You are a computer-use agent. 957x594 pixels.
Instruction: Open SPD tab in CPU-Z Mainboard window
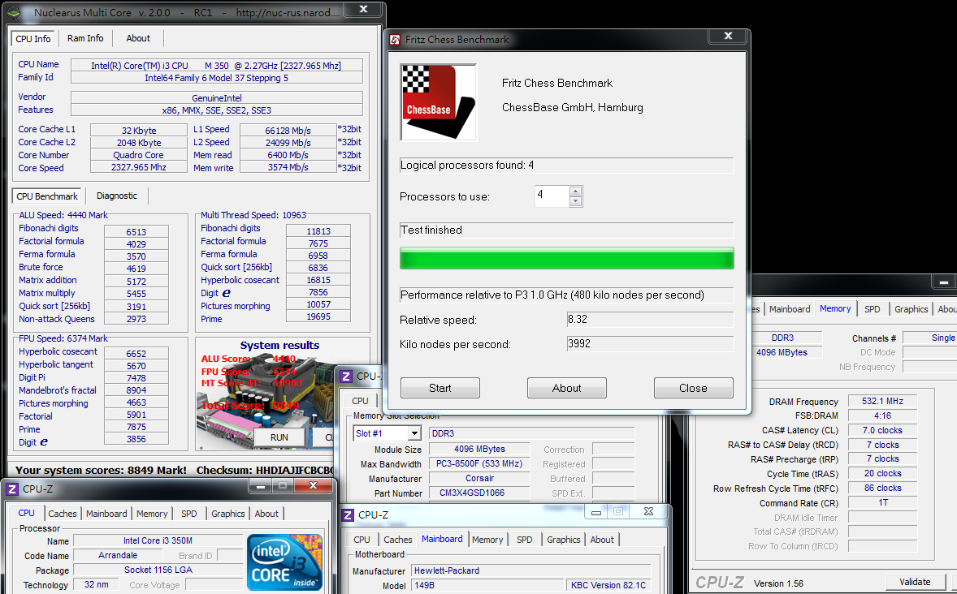coord(524,540)
